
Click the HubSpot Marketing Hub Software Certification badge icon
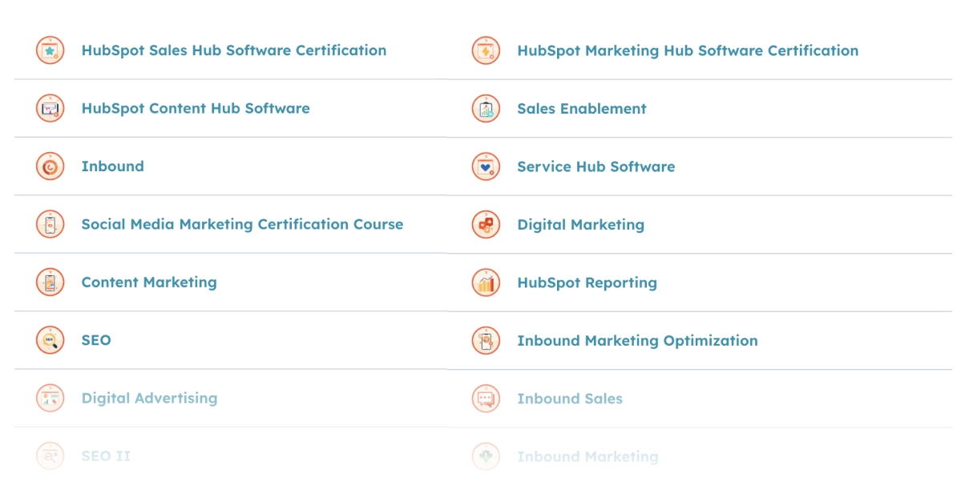(x=486, y=50)
